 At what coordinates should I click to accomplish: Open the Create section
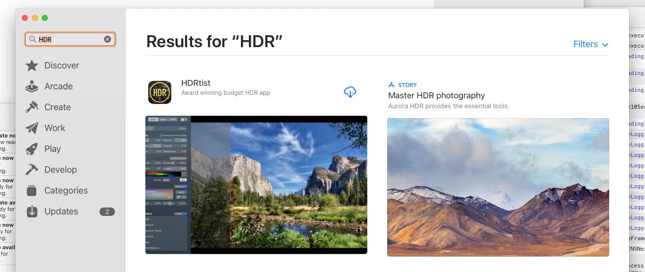pyautogui.click(x=58, y=107)
